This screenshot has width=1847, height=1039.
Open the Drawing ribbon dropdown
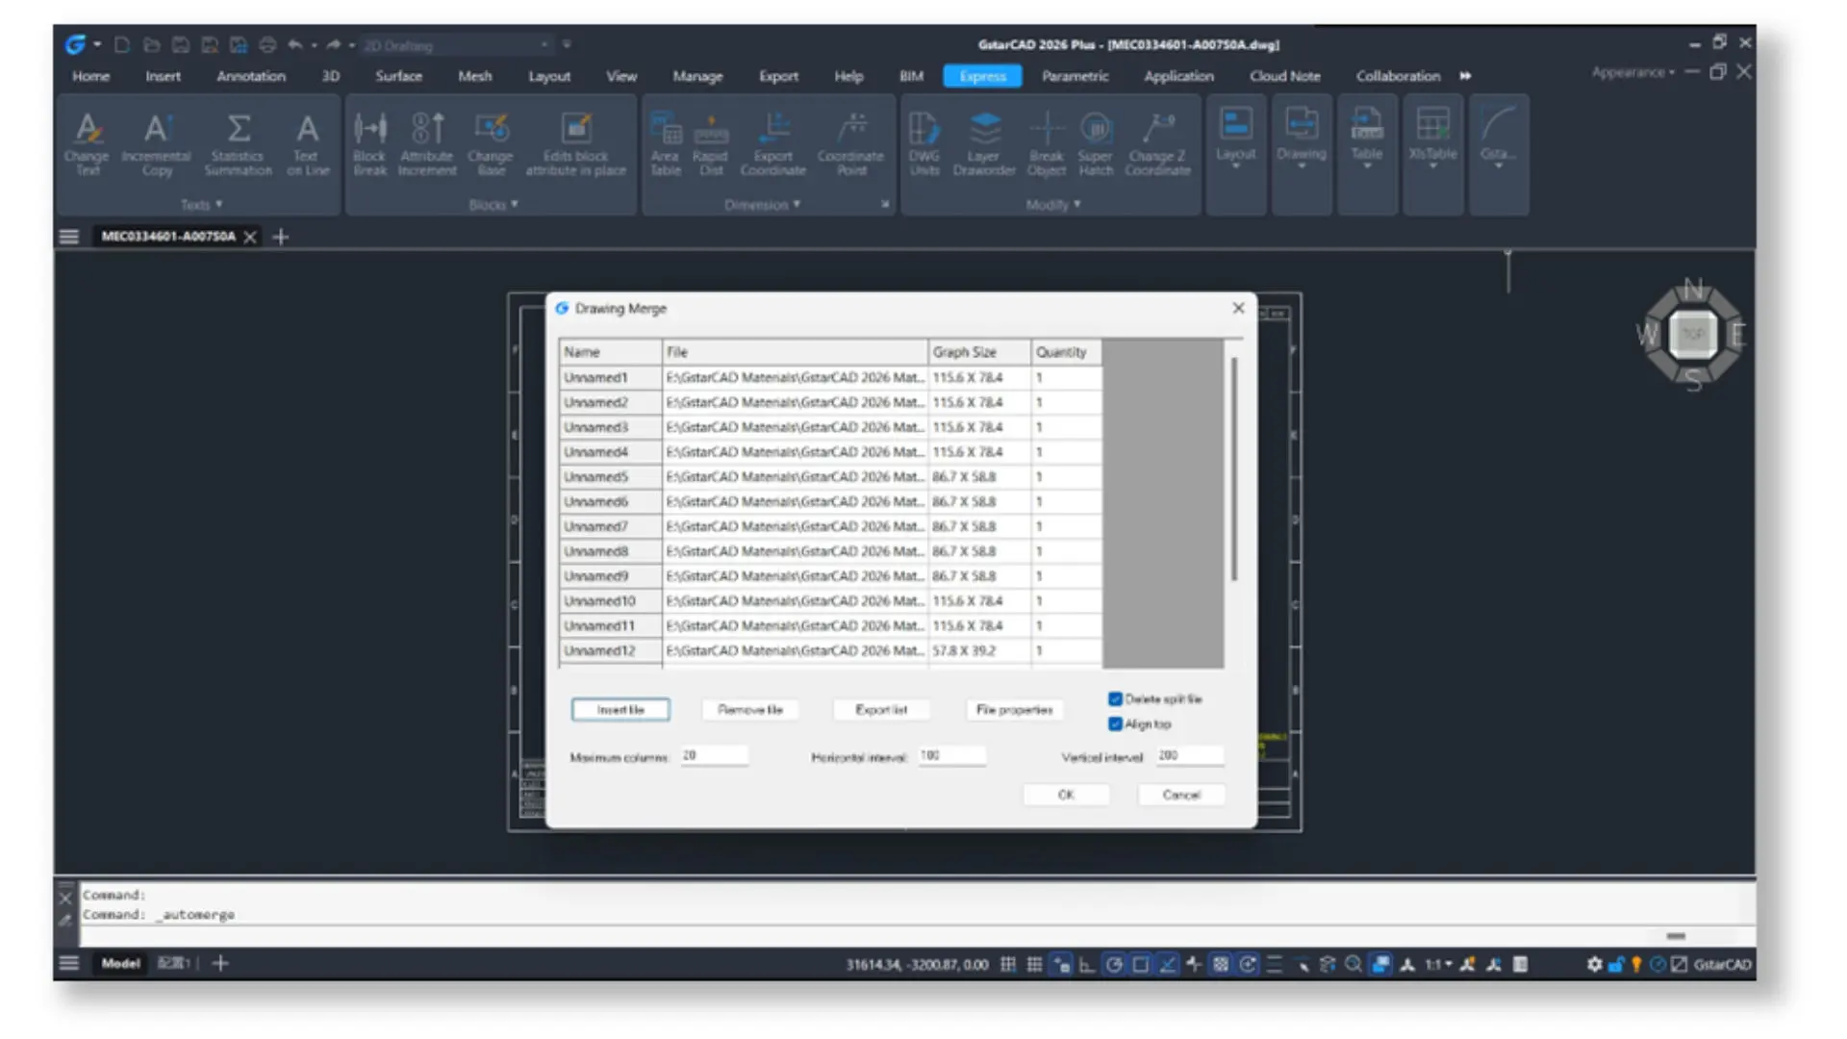click(1302, 138)
